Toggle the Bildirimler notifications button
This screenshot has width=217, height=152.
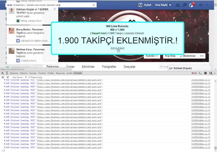coord(188,56)
